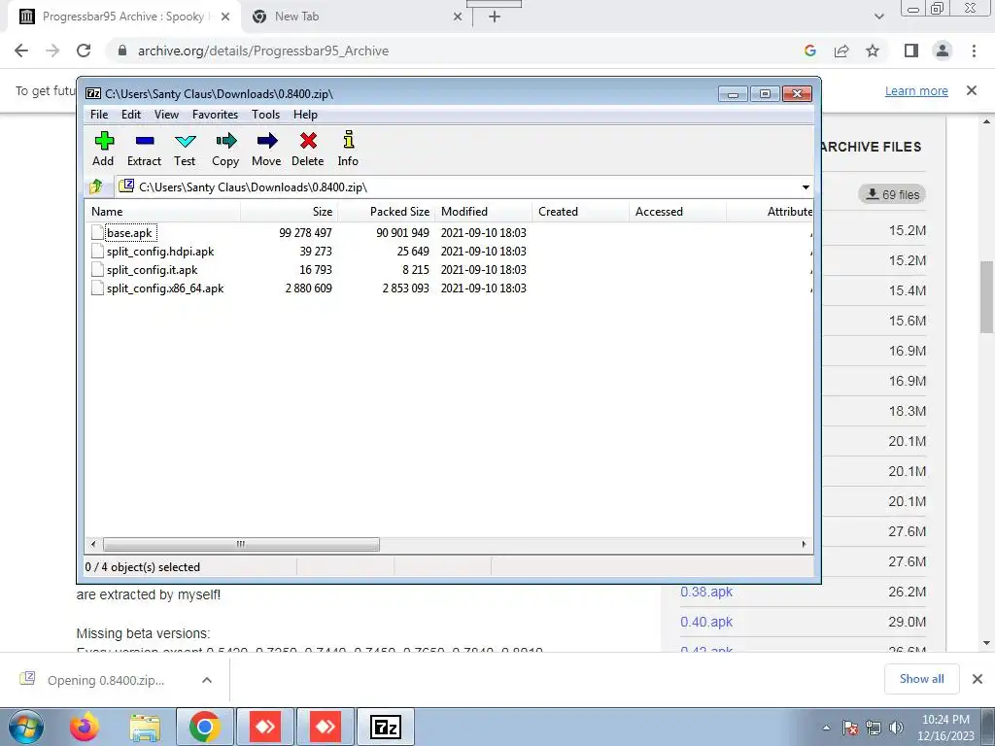Reload the archive.org page
The width and height of the screenshot is (995, 746).
pos(84,51)
